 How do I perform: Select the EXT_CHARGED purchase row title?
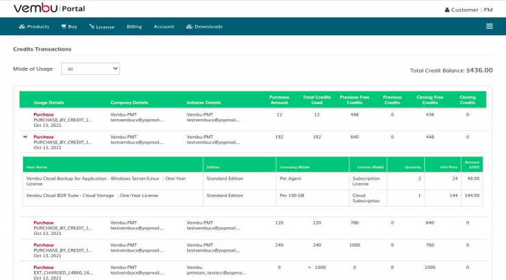pyautogui.click(x=44, y=267)
